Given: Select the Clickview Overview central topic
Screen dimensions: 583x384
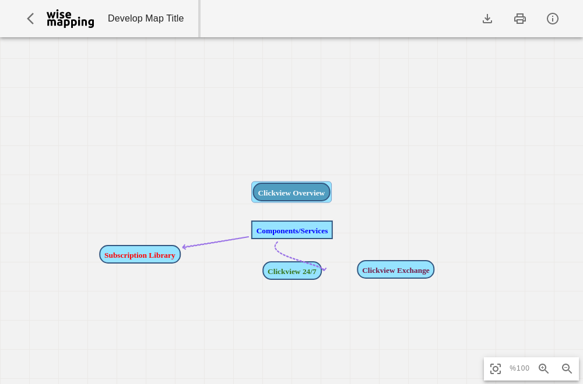Looking at the screenshot, I should click(x=291, y=192).
